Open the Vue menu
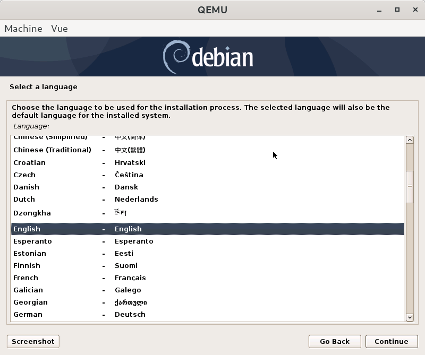The height and width of the screenshot is (355, 425). [x=59, y=29]
